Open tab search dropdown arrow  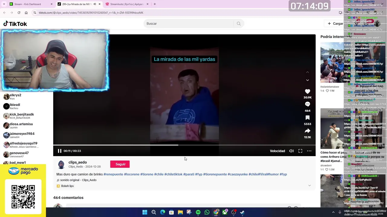4,4
